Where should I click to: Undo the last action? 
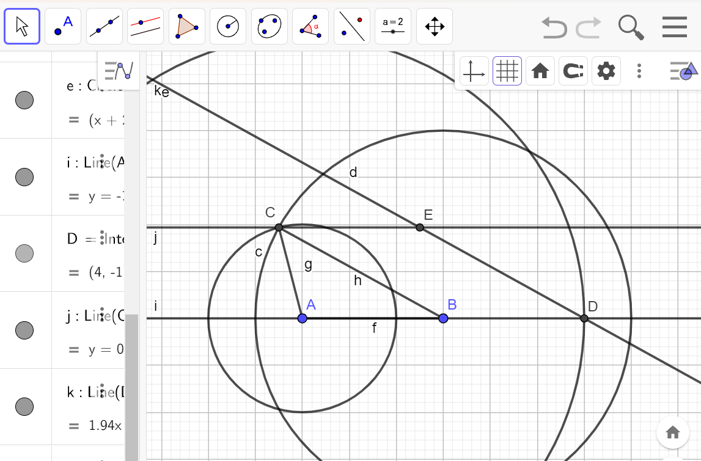(554, 27)
